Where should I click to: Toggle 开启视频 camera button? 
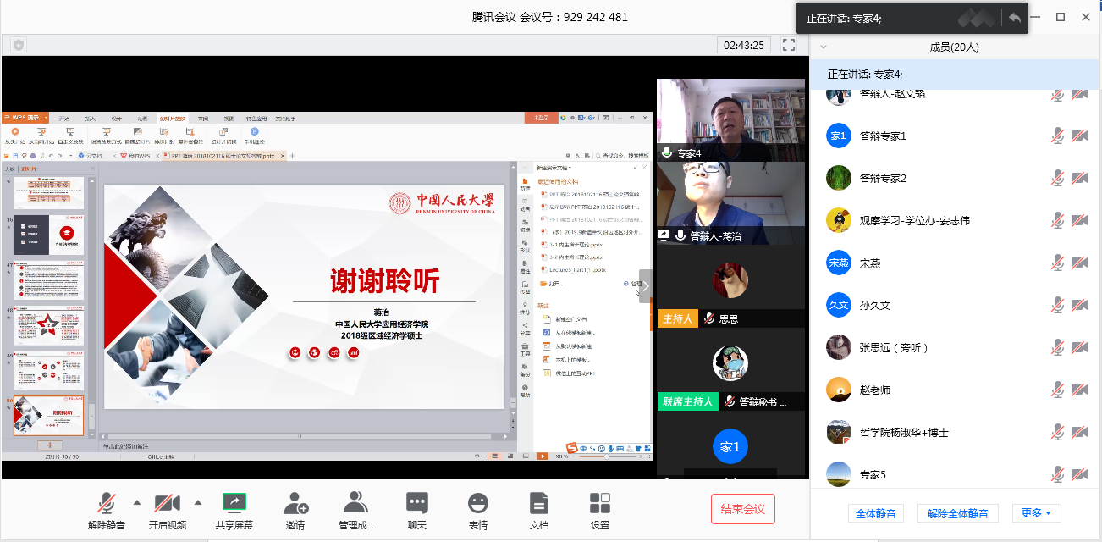click(167, 505)
